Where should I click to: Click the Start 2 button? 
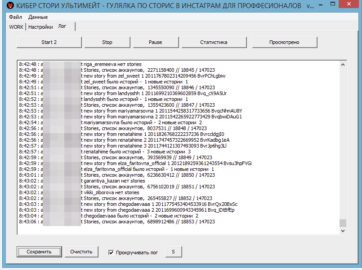click(49, 42)
